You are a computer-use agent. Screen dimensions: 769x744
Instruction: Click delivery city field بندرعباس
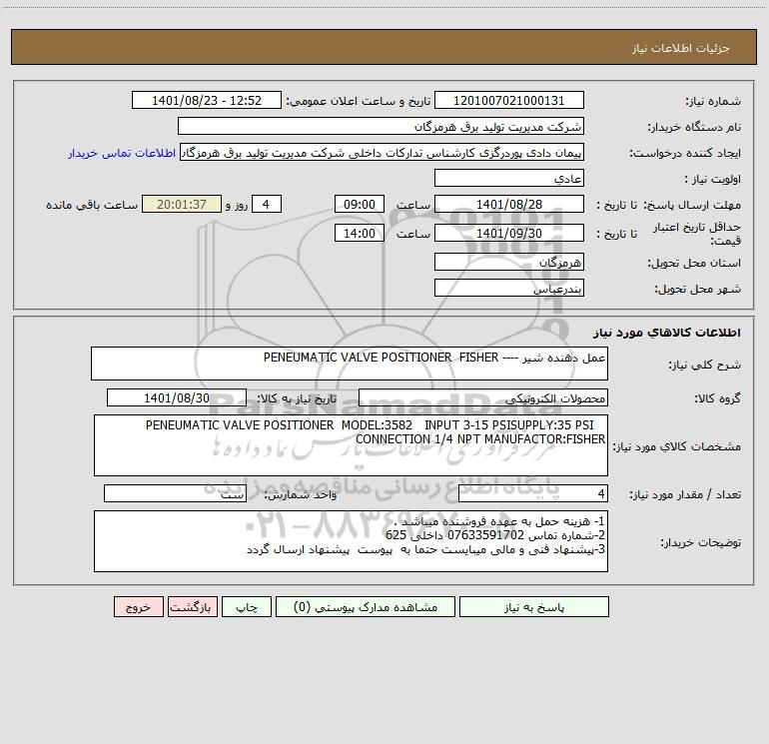click(509, 288)
